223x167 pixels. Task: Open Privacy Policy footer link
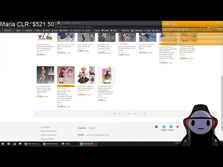47,139
